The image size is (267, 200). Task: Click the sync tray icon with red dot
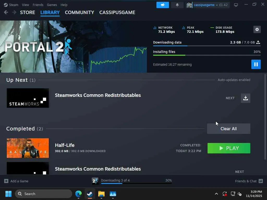(224, 194)
